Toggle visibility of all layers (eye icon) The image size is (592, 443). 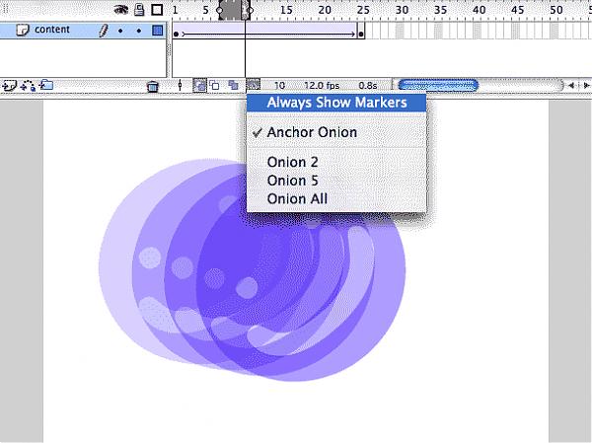(121, 10)
